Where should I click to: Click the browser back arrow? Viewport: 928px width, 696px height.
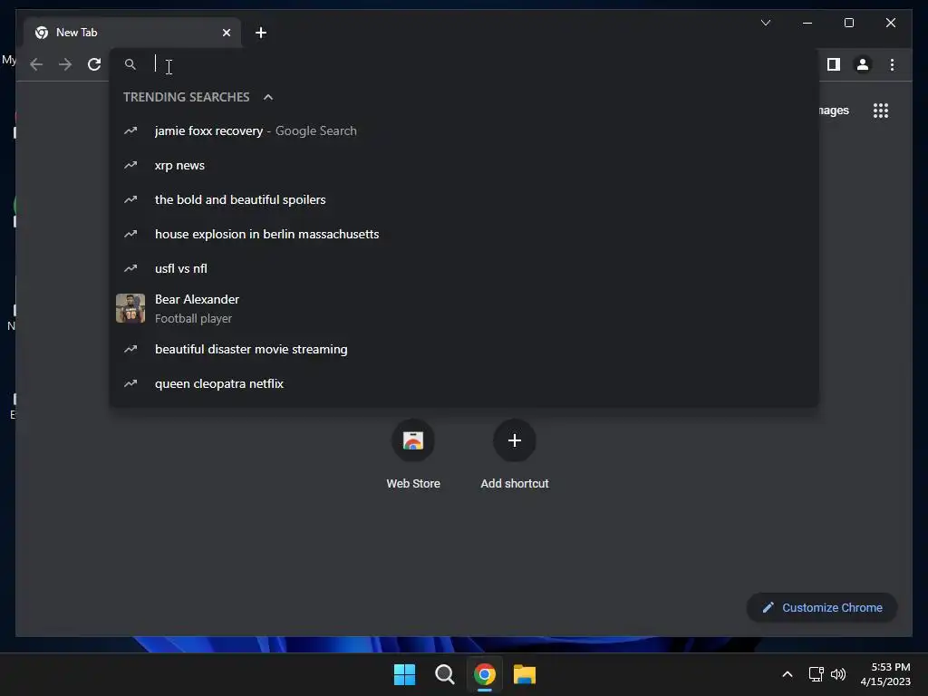(x=36, y=64)
